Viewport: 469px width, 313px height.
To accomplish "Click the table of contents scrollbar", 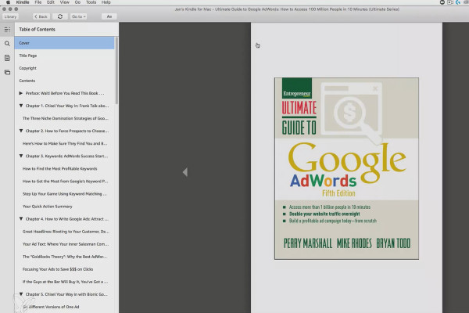I will click(x=116, y=70).
